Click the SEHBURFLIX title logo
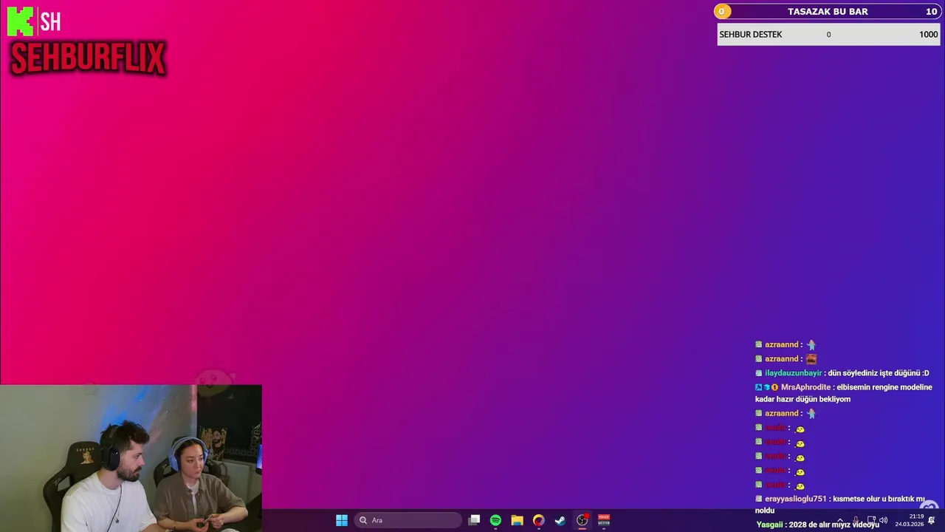 [88, 59]
